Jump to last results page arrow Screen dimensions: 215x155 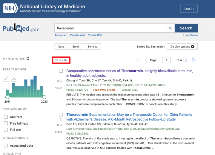point(194,60)
